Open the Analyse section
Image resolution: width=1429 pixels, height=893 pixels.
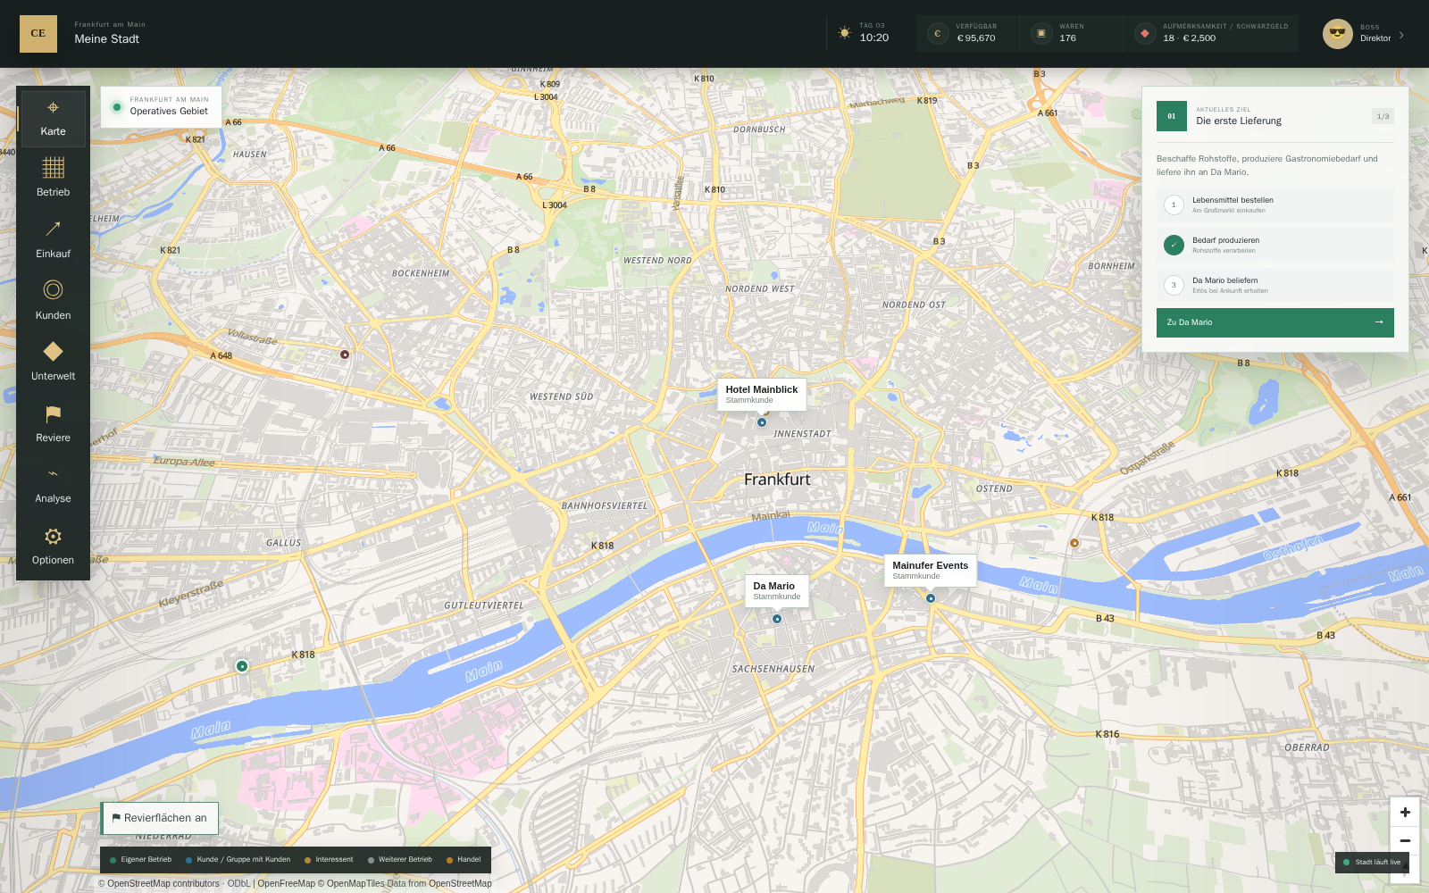(53, 486)
